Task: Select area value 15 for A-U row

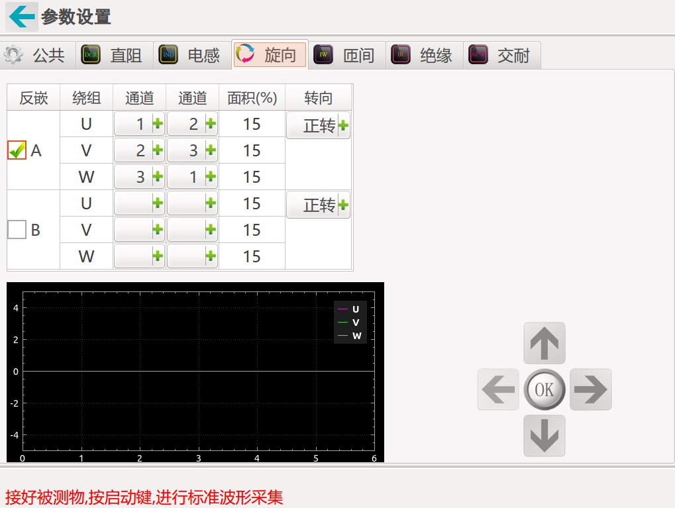Action: [x=252, y=124]
